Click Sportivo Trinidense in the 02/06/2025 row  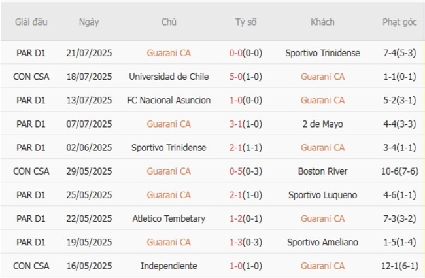169,148
